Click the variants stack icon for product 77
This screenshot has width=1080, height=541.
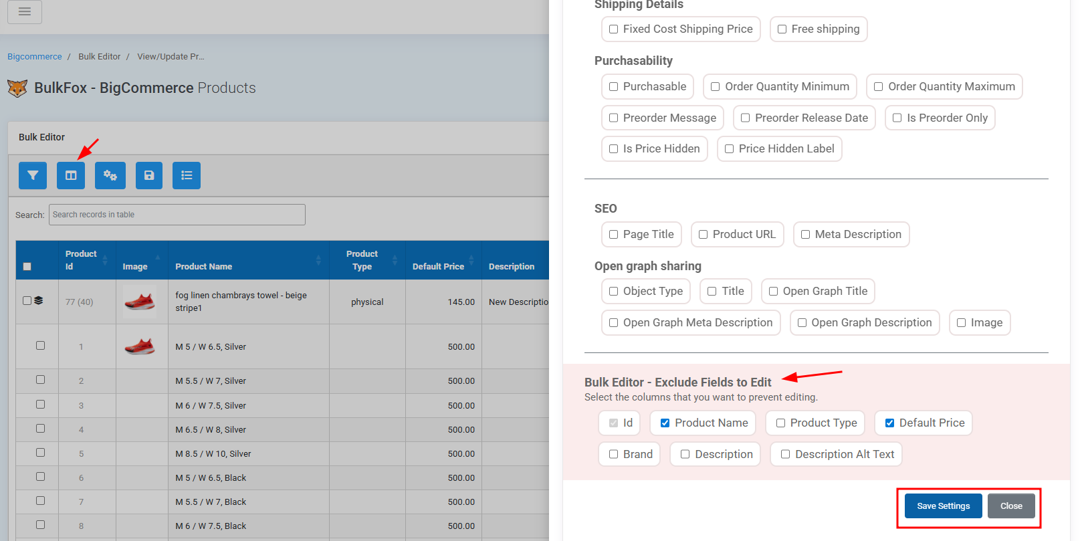pyautogui.click(x=39, y=301)
